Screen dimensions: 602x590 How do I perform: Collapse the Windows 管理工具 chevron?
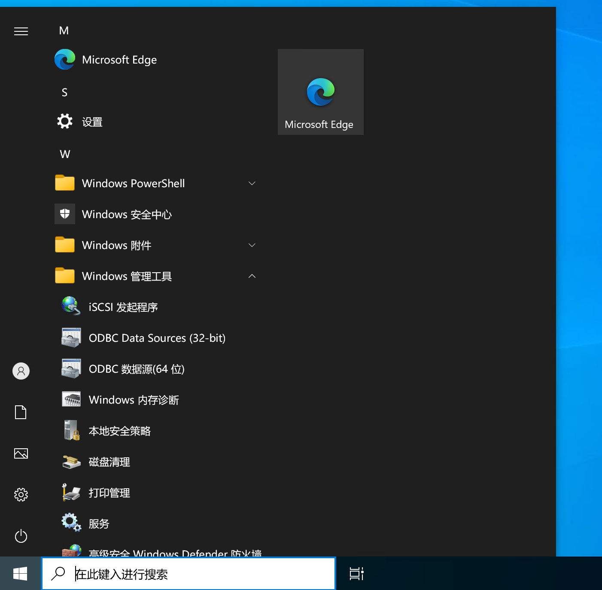point(252,276)
